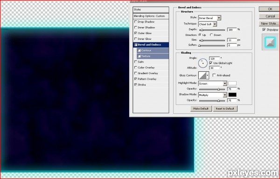Toggle the Preview checkbox
Viewport: 280px width, 179px height.
pos(264,30)
